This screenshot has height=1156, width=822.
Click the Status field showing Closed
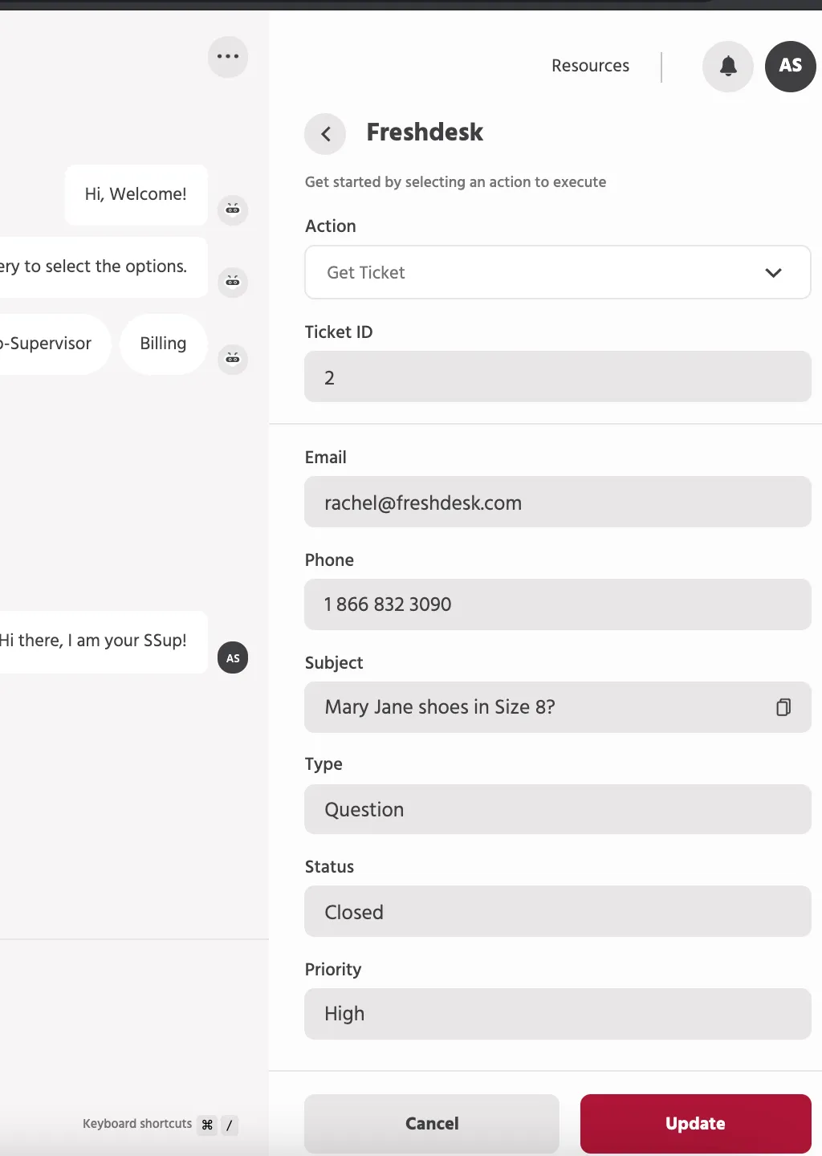pos(558,911)
